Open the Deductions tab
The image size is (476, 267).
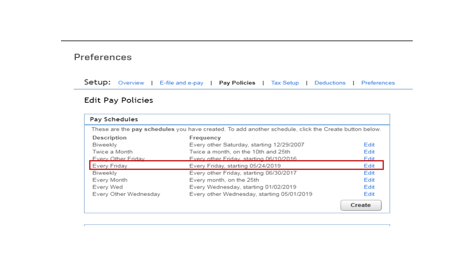click(330, 83)
